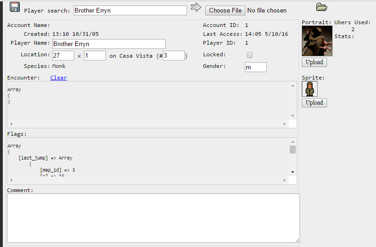Toggle the Locked checkbox
This screenshot has width=376, height=247.
pyautogui.click(x=250, y=55)
